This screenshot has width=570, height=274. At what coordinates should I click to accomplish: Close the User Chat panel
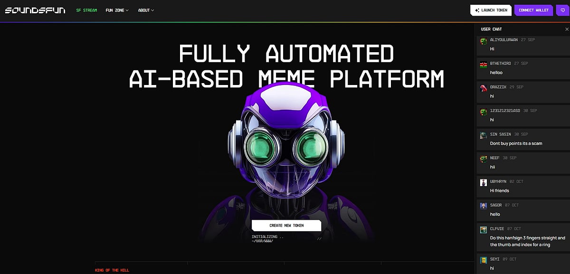(566, 29)
